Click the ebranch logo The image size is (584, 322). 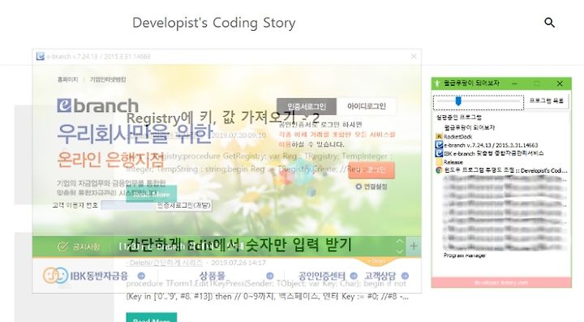click(x=97, y=105)
